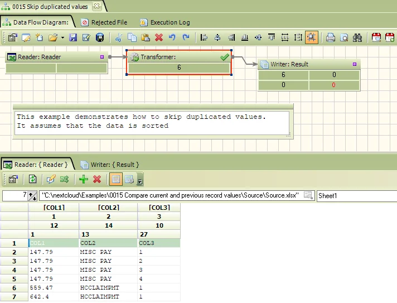Click the grid settings gear icon
397x303 pixels.
point(129,179)
